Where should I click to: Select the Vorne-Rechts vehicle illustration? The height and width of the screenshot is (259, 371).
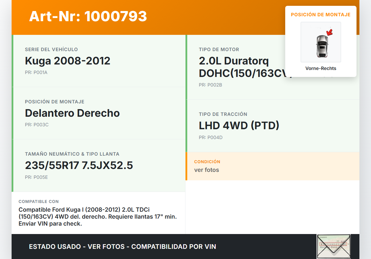(321, 42)
